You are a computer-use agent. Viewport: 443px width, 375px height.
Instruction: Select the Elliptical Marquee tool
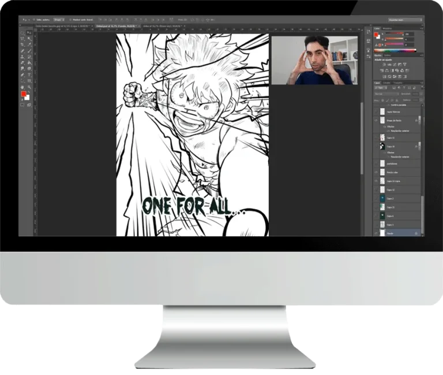pos(22,32)
